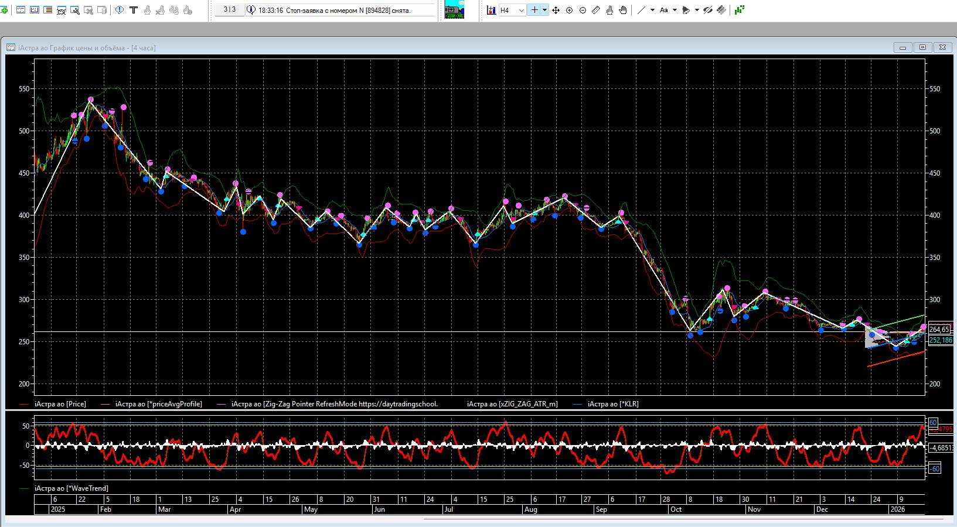
Task: Click the WaveTrend legend label
Action: 71,488
